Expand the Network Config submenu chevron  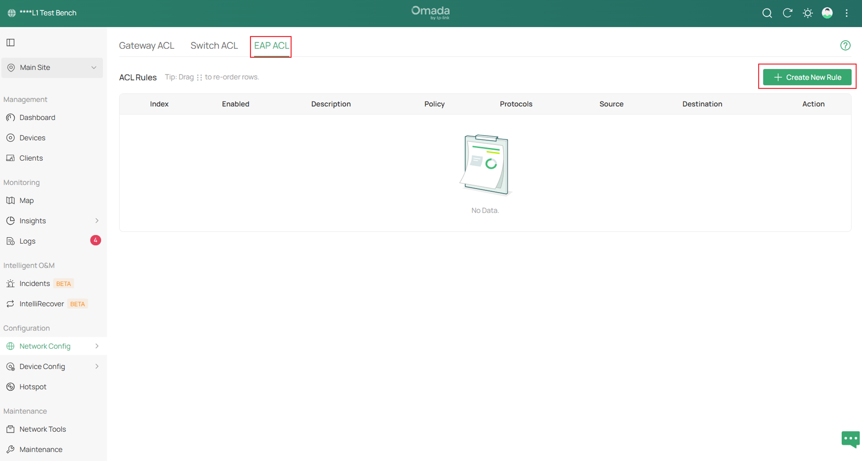97,346
